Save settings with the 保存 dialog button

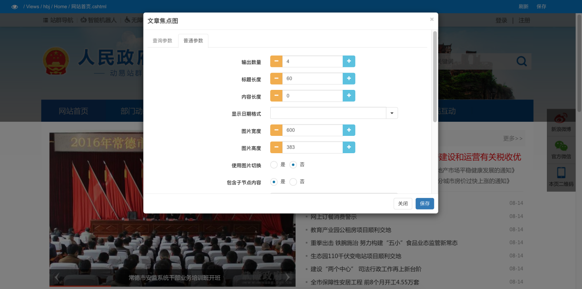pos(425,204)
